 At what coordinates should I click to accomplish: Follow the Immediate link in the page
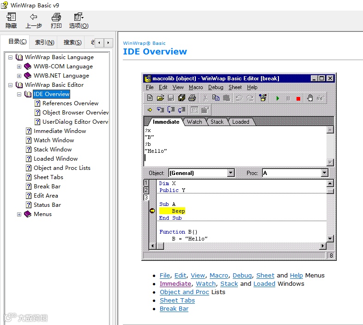click(x=175, y=284)
